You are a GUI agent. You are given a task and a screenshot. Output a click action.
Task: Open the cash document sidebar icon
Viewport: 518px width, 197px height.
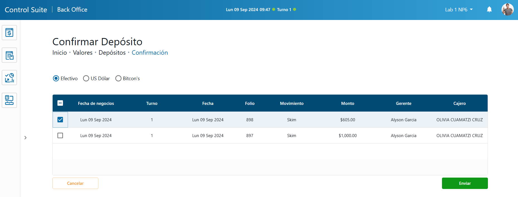[9, 33]
